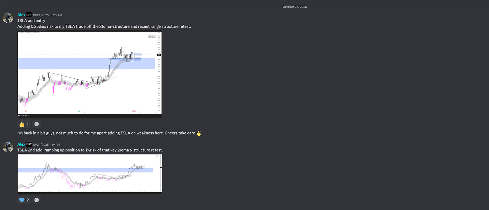Click the timestamp 10/24/2025 1:49 PM
Viewport: 489px width, 210px height.
[x=46, y=144]
